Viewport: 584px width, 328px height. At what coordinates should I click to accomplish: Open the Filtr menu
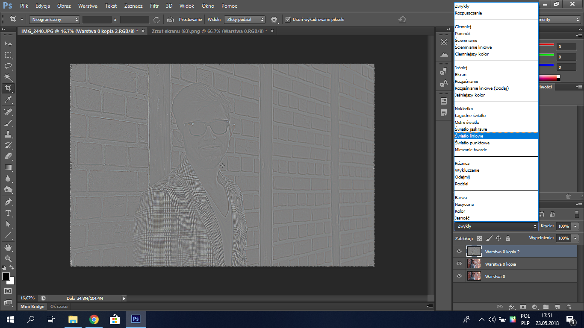tap(154, 6)
